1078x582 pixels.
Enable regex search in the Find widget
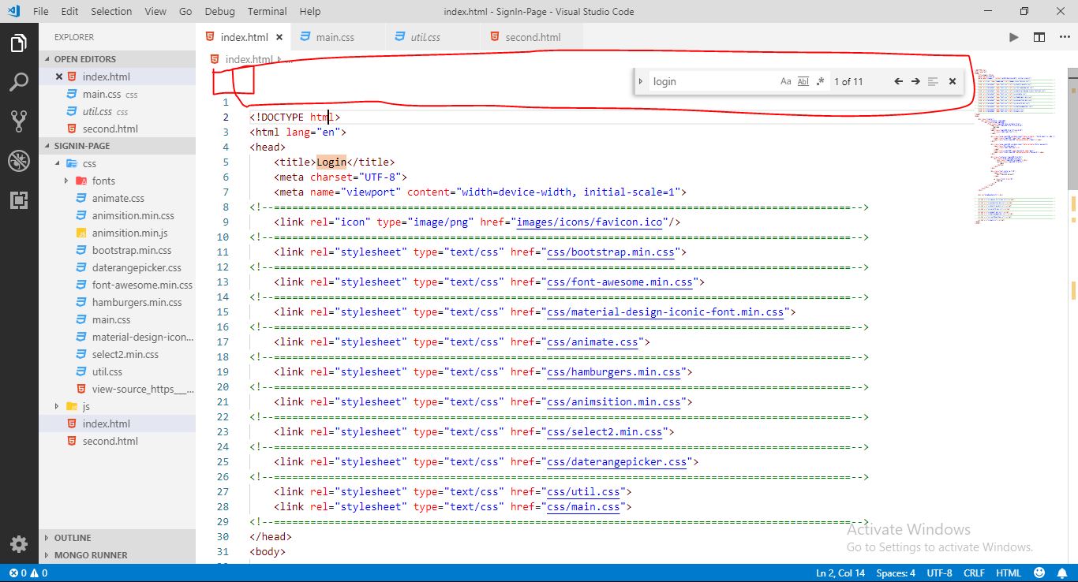pyautogui.click(x=820, y=80)
